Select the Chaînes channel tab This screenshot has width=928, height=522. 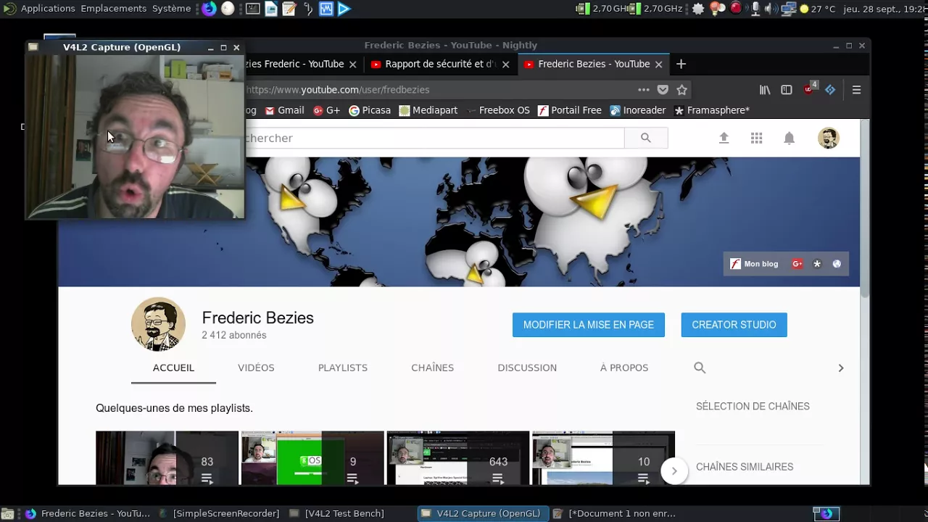pyautogui.click(x=432, y=368)
